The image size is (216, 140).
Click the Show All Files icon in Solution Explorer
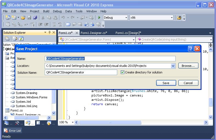point(15,39)
